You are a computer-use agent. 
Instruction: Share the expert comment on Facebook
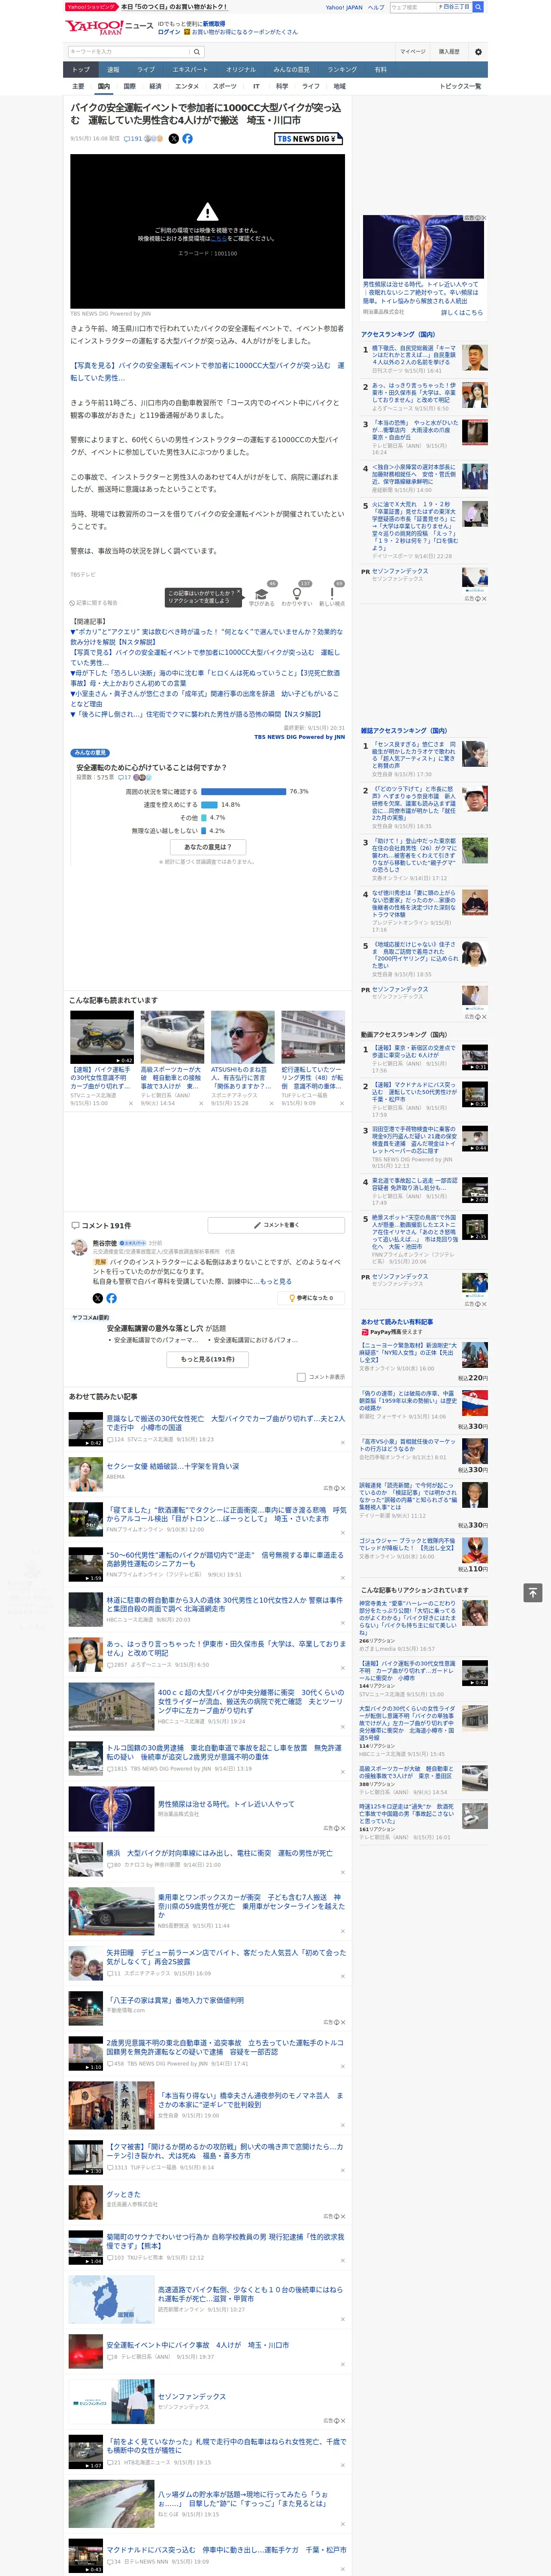point(111,1298)
